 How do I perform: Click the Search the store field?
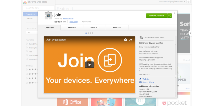38,8
